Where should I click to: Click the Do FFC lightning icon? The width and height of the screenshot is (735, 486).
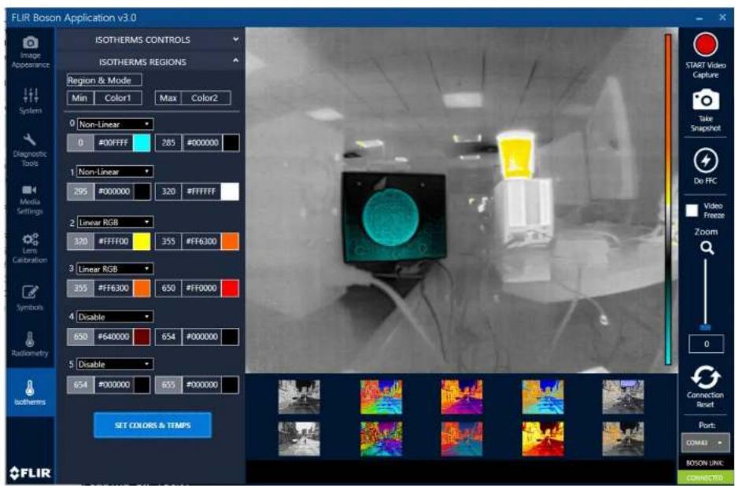point(705,160)
